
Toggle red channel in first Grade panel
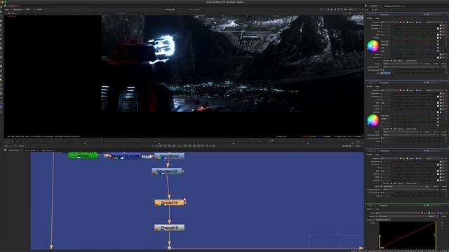400,22
